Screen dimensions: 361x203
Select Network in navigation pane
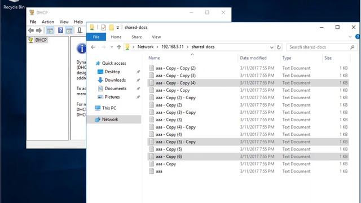coord(110,119)
